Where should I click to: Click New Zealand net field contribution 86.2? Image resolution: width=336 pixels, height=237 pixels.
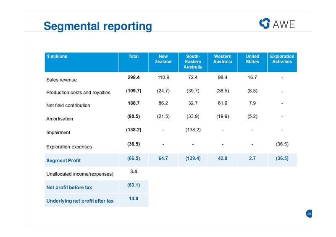[163, 103]
